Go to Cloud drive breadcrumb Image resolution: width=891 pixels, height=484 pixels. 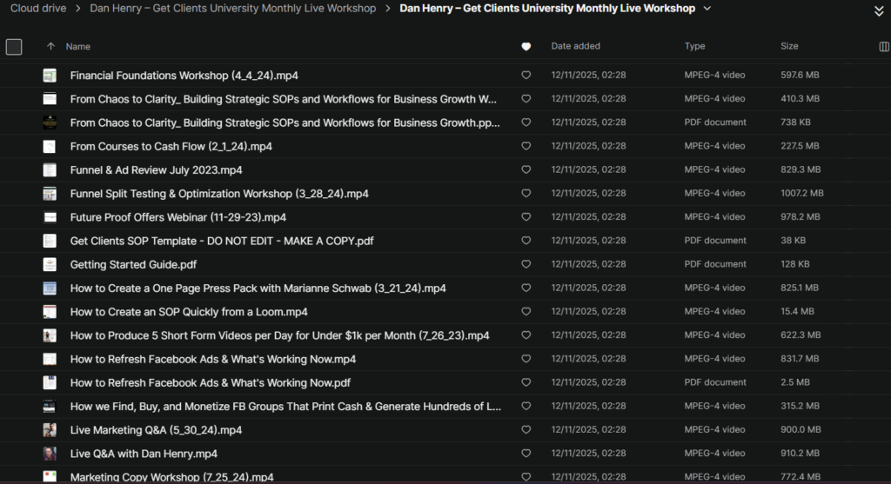[x=38, y=9]
